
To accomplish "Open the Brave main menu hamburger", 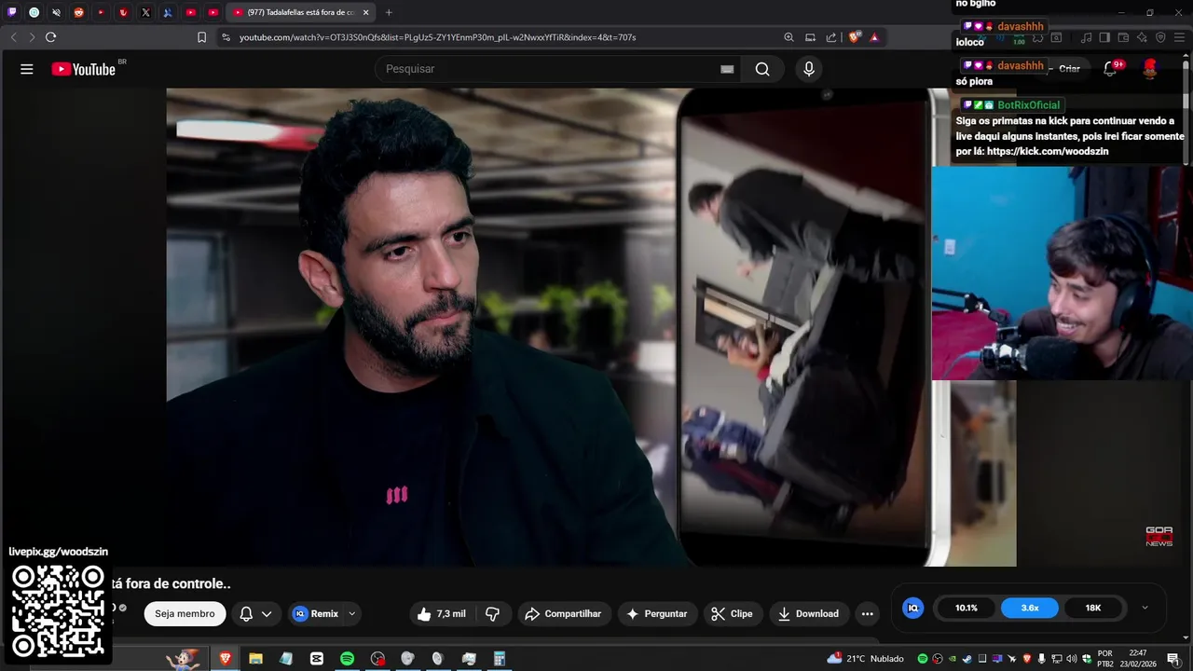I will coord(1179,37).
